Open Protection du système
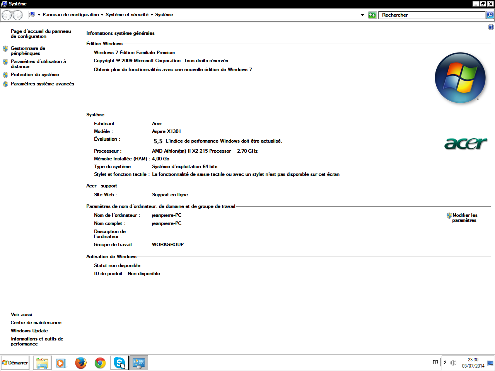This screenshot has height=371, width=495. coord(35,75)
